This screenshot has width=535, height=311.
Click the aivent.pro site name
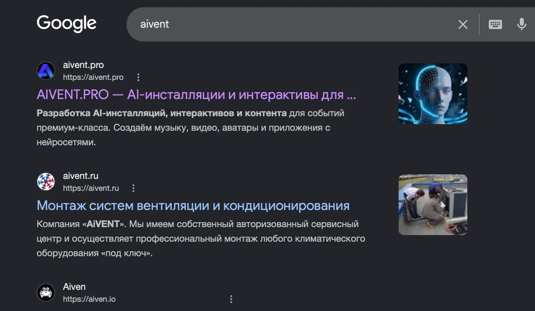[x=83, y=65]
